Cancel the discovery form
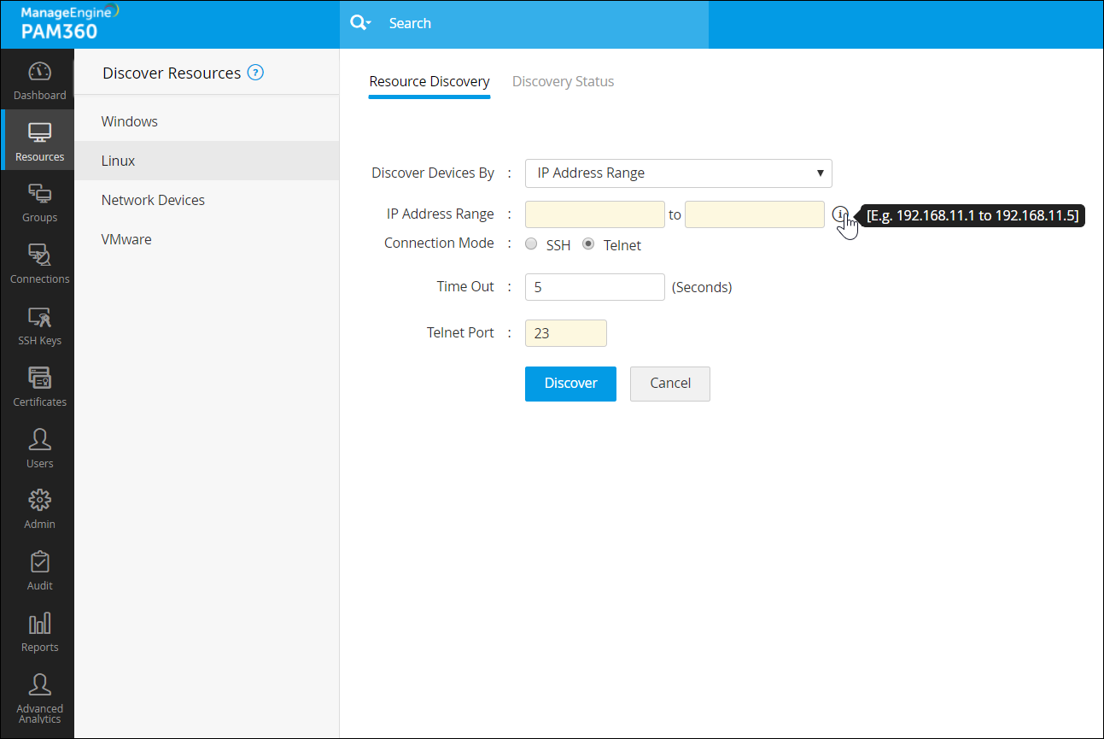This screenshot has width=1104, height=739. point(669,384)
